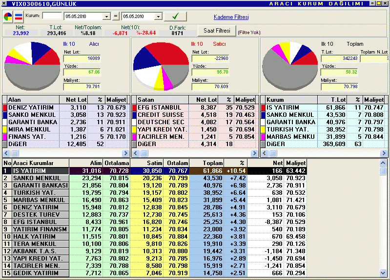Select the GEDIK YATIRIM row
The image size is (390, 280).
(154, 273)
